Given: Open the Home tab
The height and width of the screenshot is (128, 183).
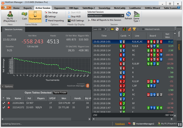Looking at the screenshot, I should [x=16, y=8].
